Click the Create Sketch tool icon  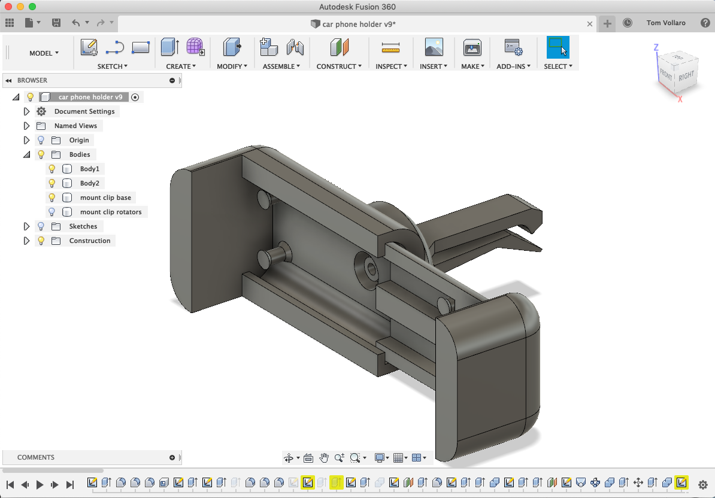[x=89, y=47]
